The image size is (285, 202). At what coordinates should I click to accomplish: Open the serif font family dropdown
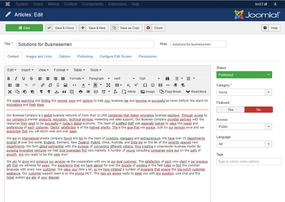coord(124,79)
